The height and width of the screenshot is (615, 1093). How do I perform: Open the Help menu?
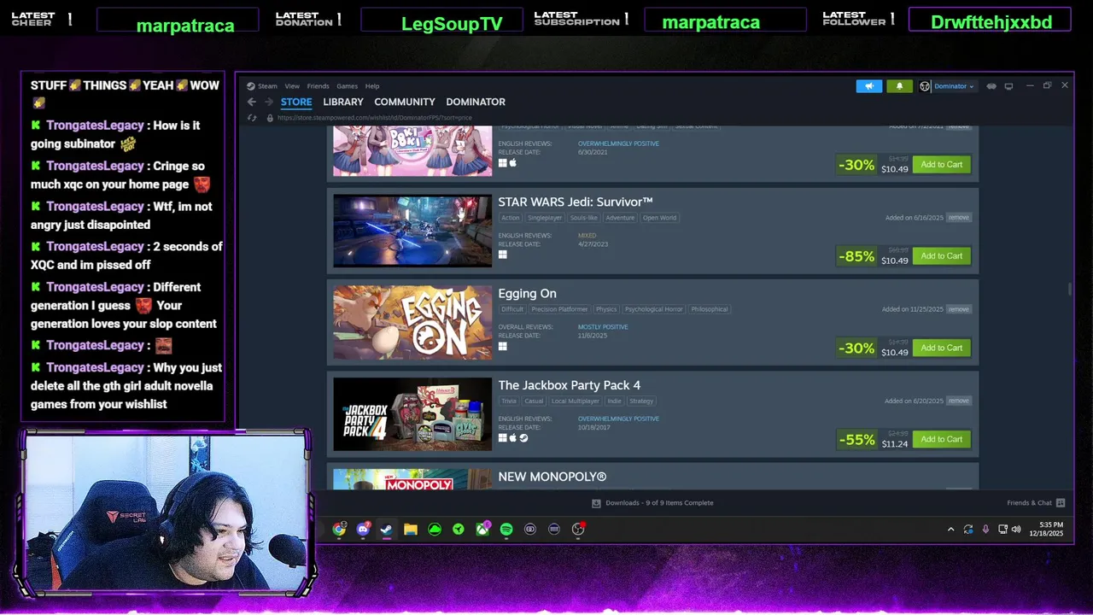pos(372,86)
